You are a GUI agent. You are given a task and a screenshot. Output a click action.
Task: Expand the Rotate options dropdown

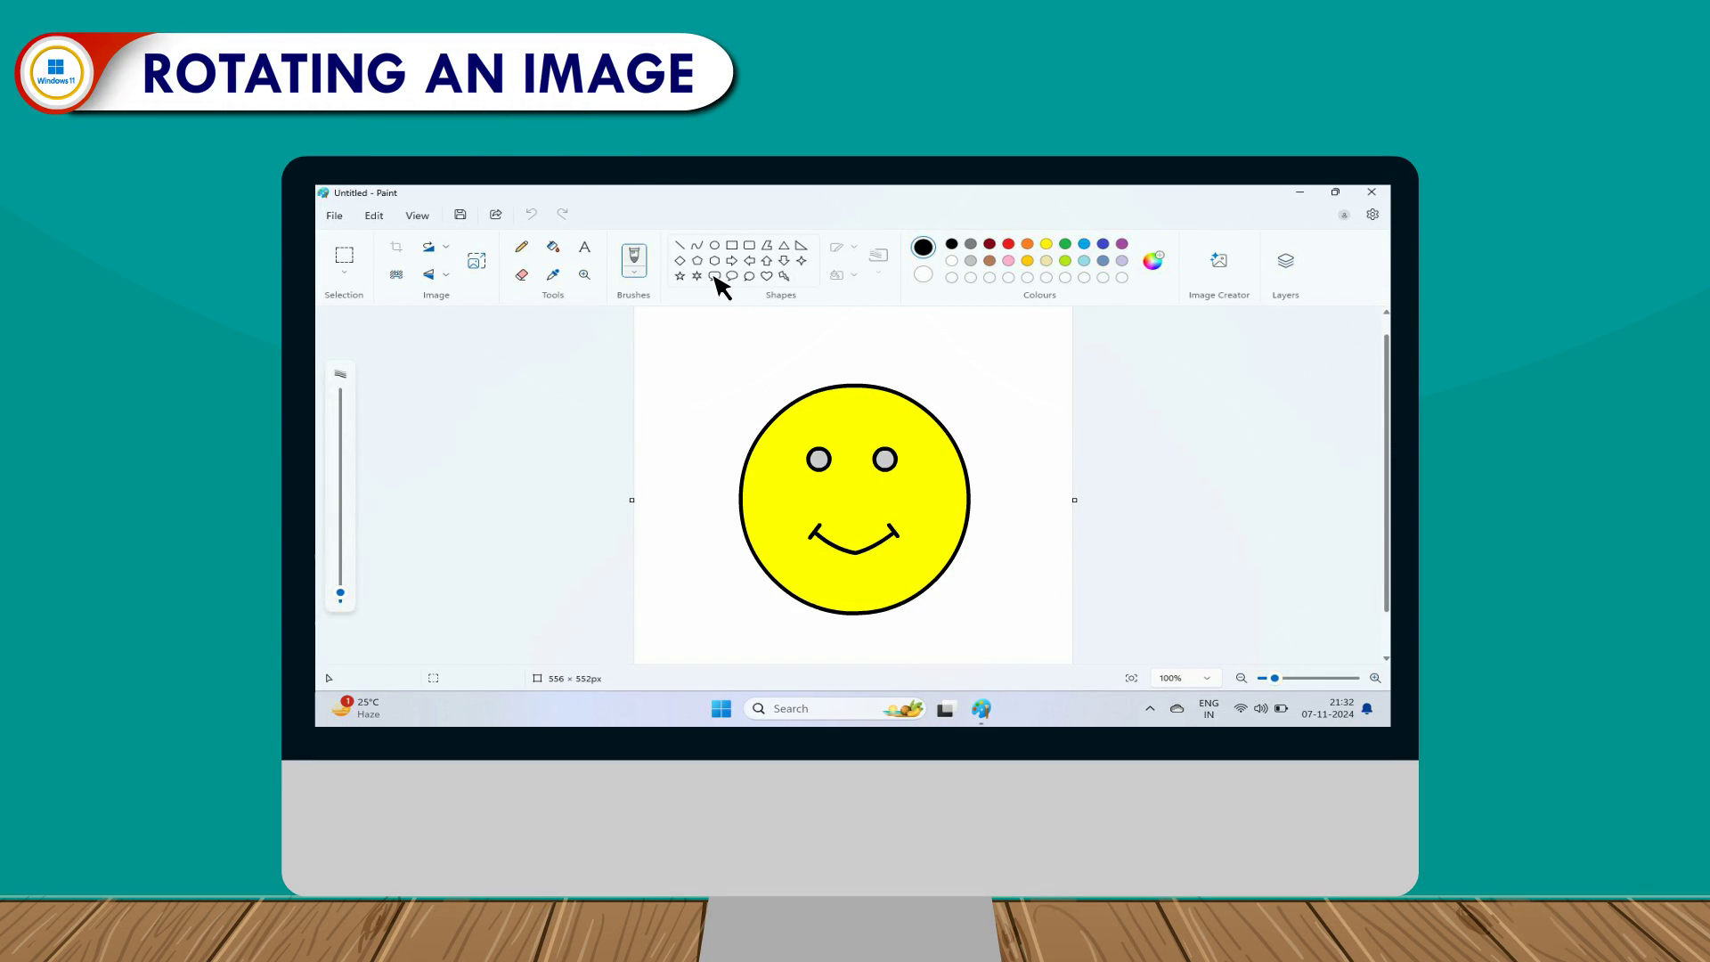click(446, 247)
